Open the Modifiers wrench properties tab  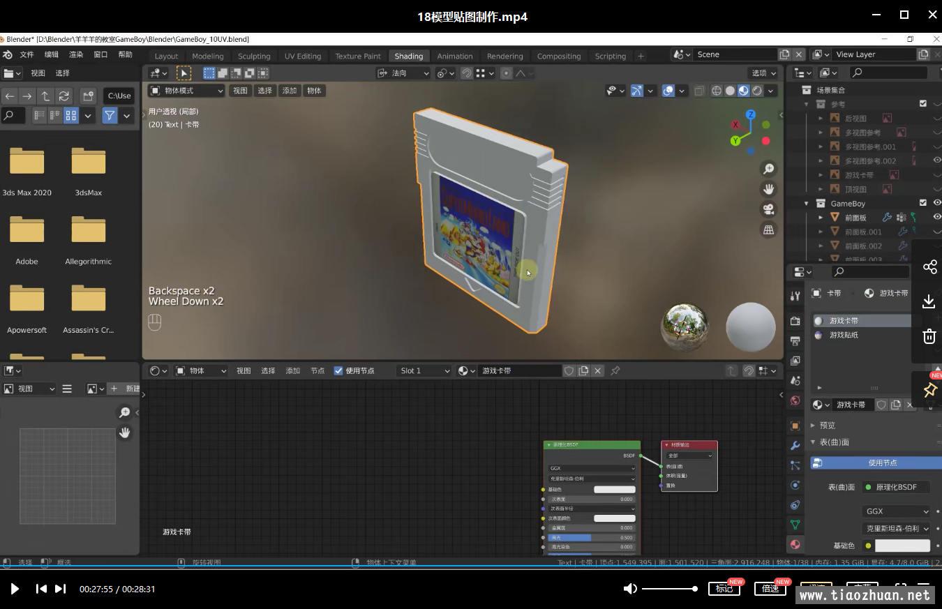795,445
